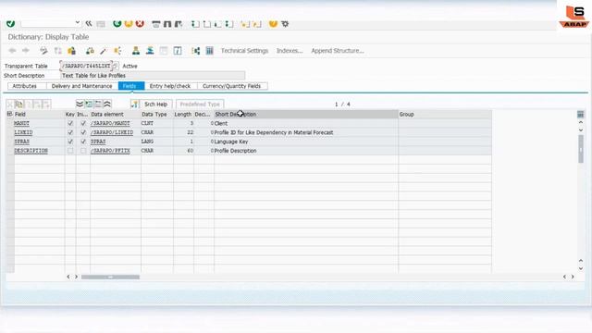
Task: Expand all includes double-chevron down icon
Action: (80, 105)
